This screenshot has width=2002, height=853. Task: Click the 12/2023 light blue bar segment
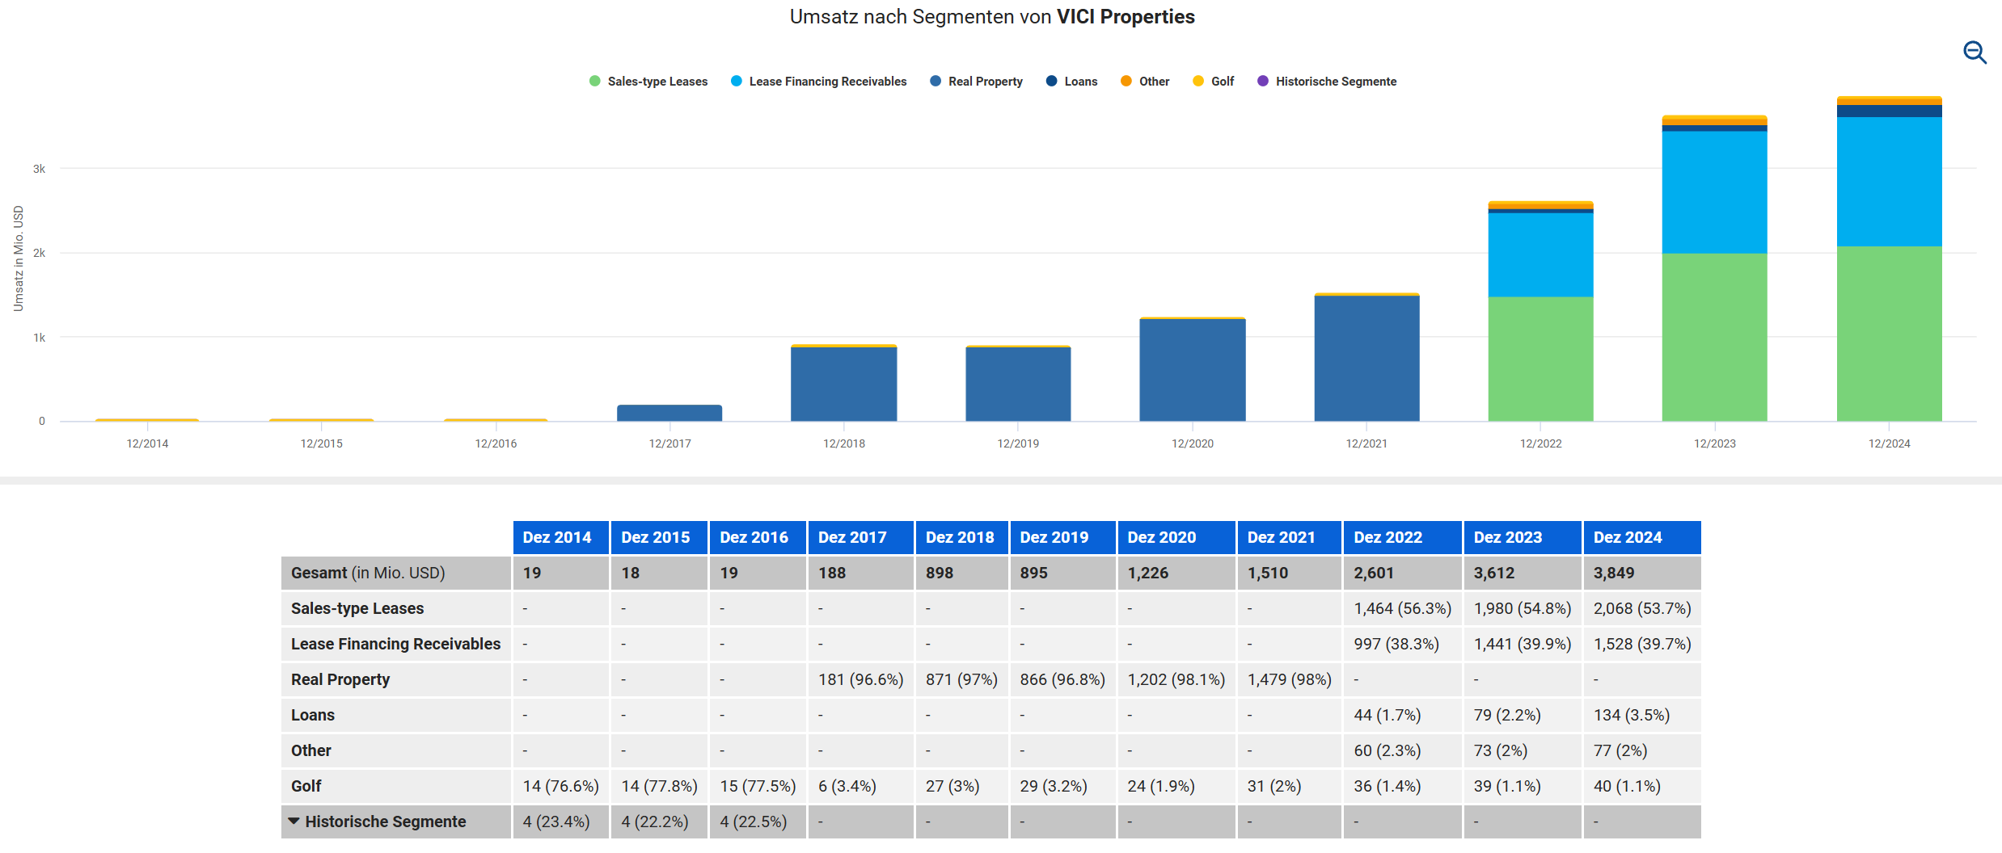[1714, 192]
